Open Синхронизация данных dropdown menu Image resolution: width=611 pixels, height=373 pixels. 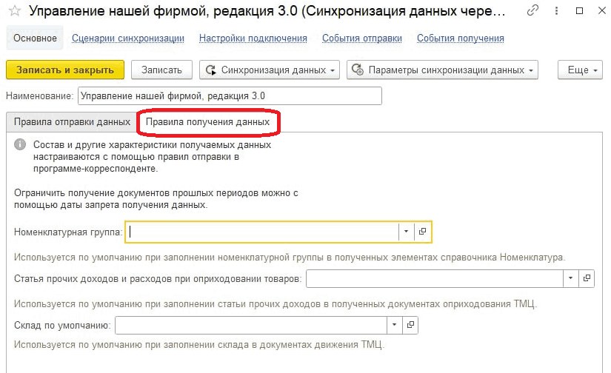pyautogui.click(x=270, y=70)
